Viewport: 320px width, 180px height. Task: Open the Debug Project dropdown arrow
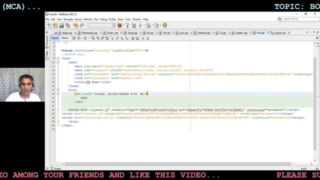tap(152, 25)
